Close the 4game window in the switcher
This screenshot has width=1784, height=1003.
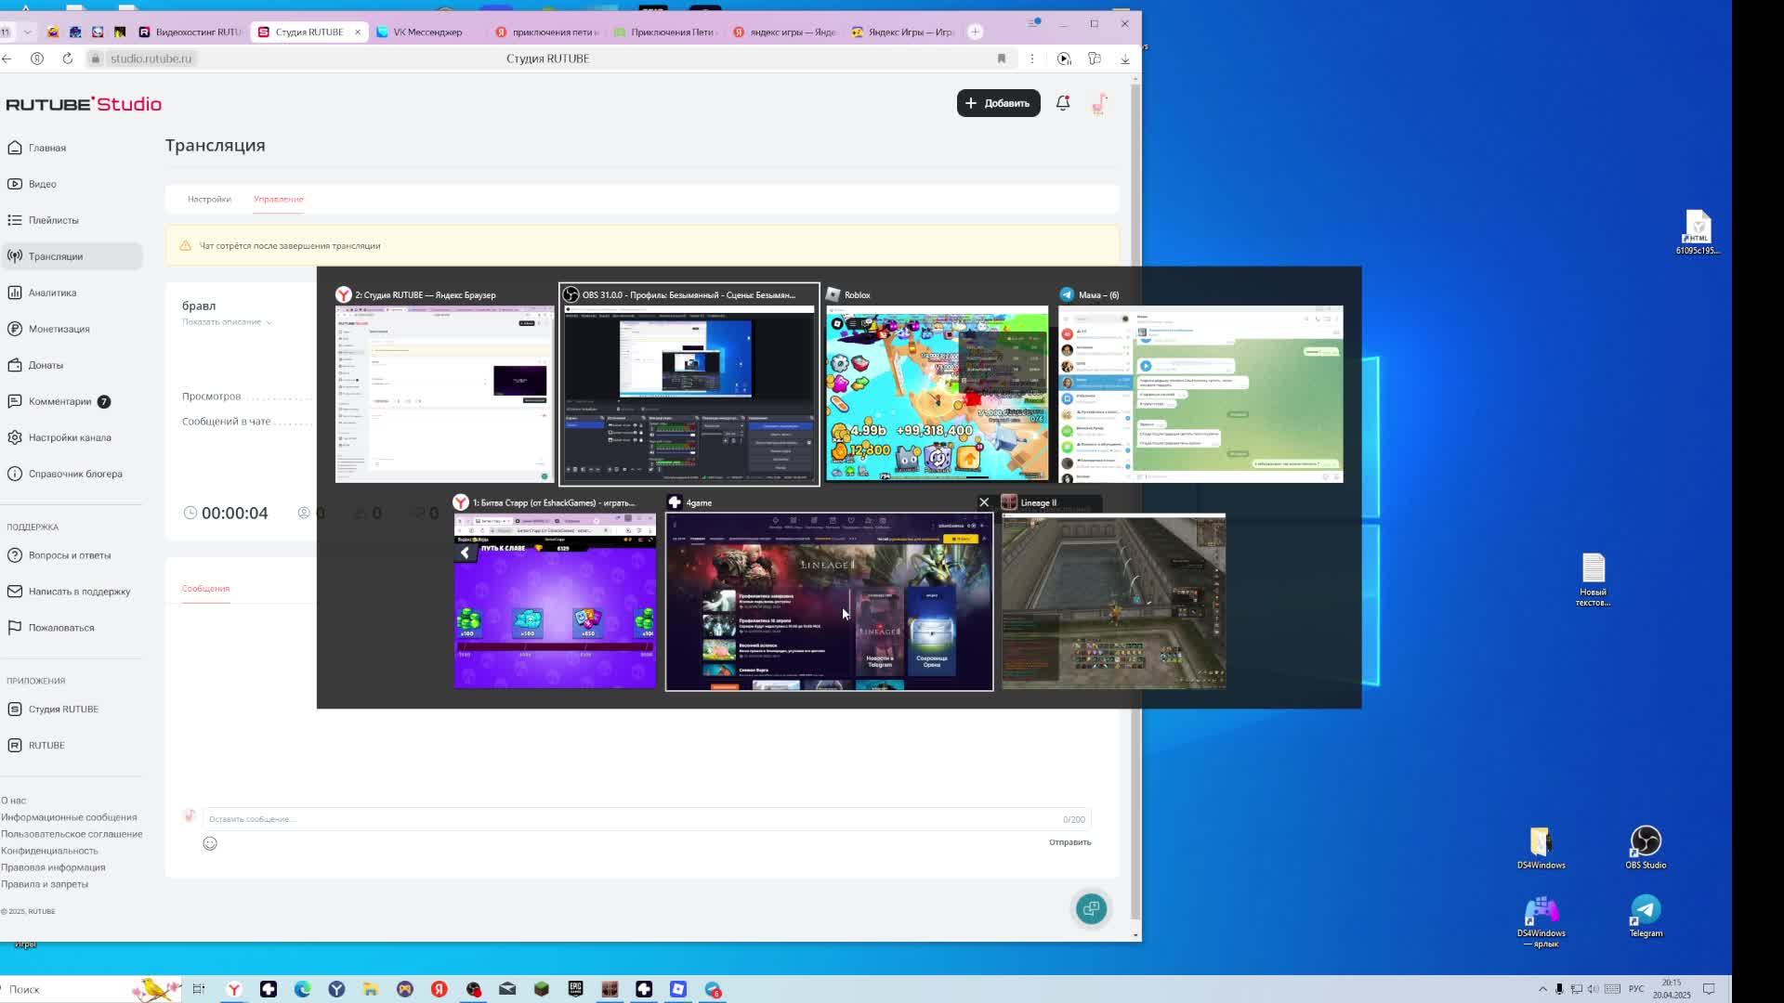coord(984,502)
